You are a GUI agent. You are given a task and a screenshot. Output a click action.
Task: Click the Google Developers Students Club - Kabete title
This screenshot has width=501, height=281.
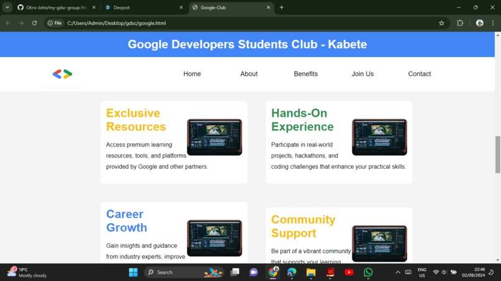tap(247, 44)
